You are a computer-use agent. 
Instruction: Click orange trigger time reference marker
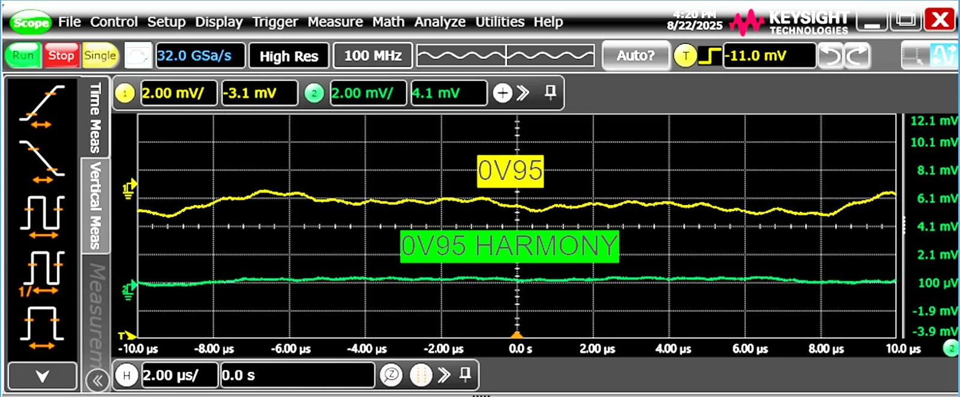pos(517,335)
